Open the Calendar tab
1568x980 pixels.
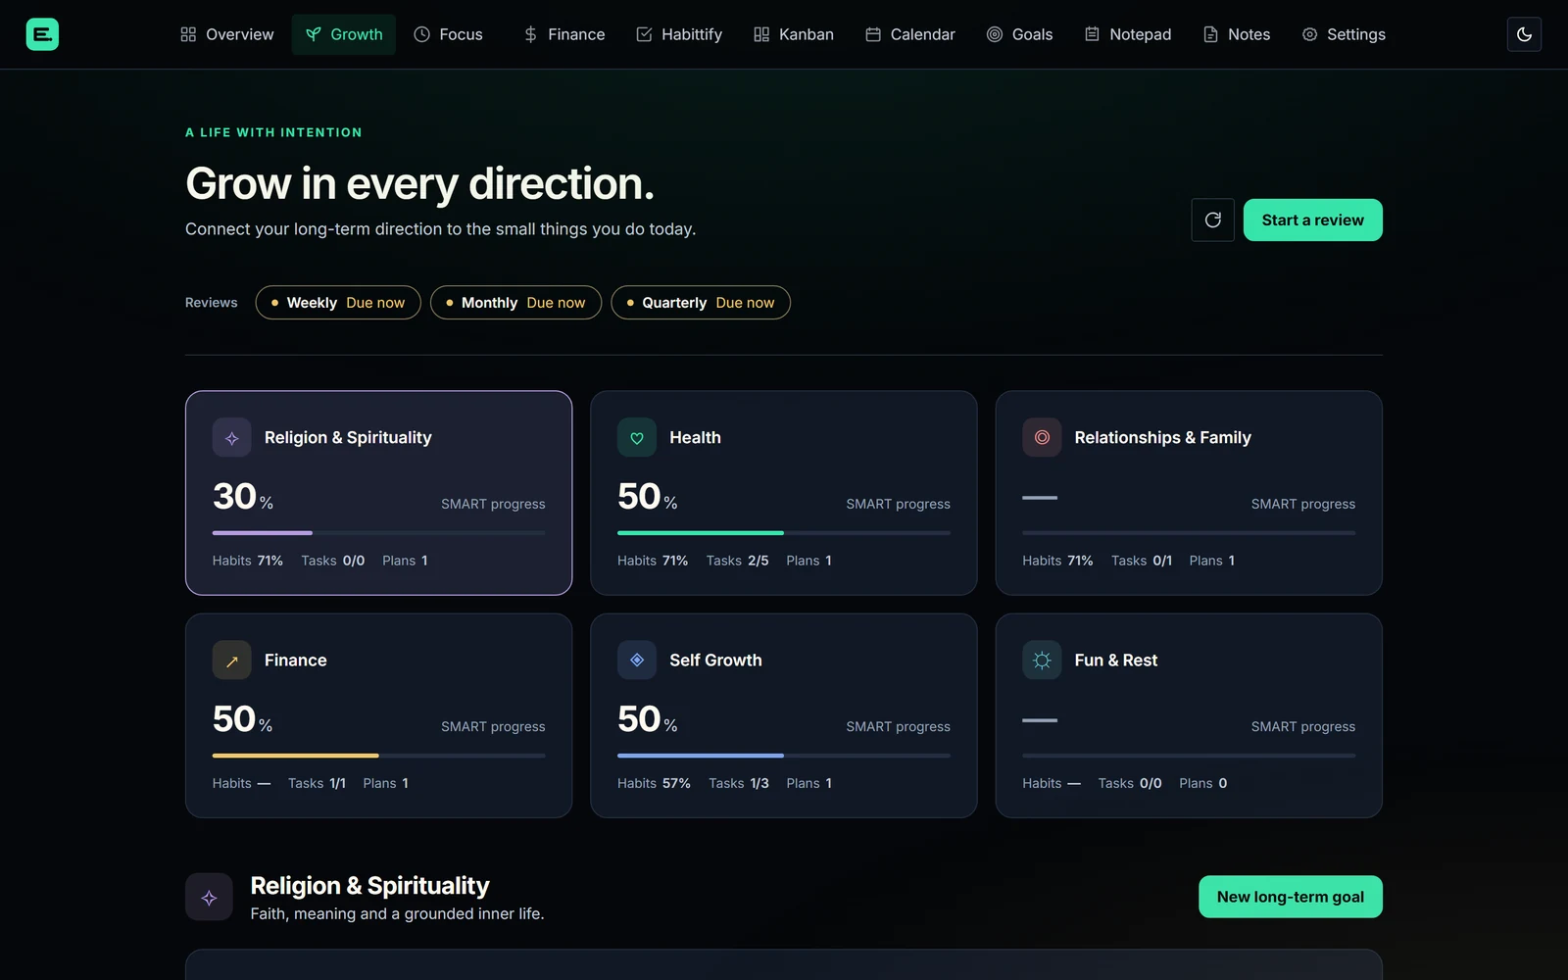point(910,34)
